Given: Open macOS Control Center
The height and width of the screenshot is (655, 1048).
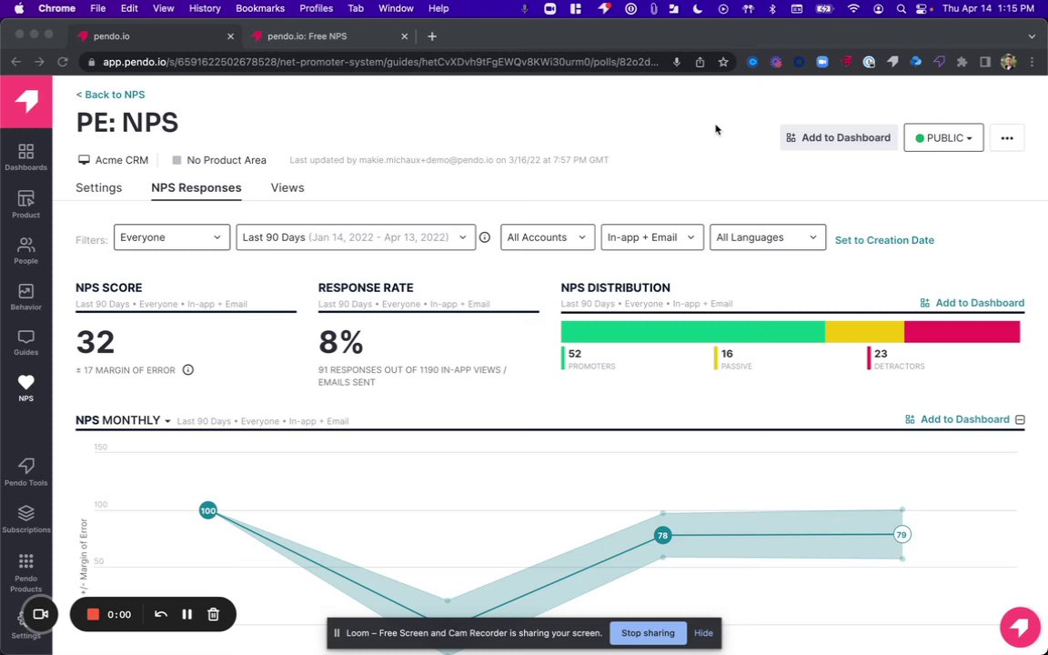Looking at the screenshot, I should [x=922, y=9].
